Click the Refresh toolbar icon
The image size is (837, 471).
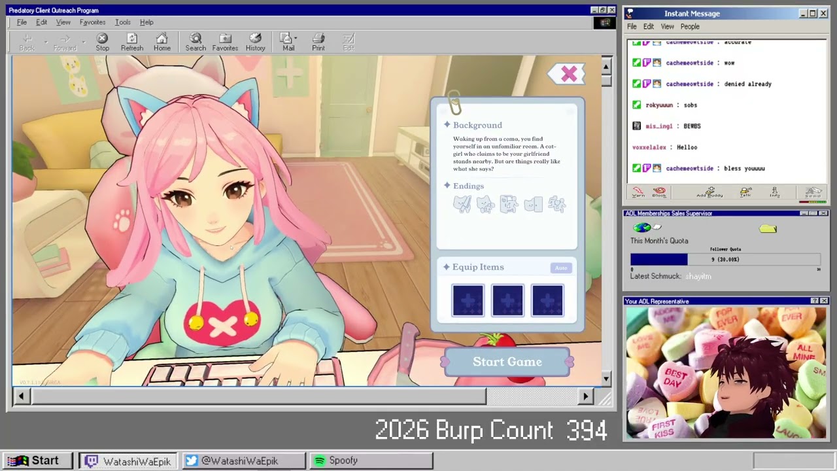click(132, 43)
